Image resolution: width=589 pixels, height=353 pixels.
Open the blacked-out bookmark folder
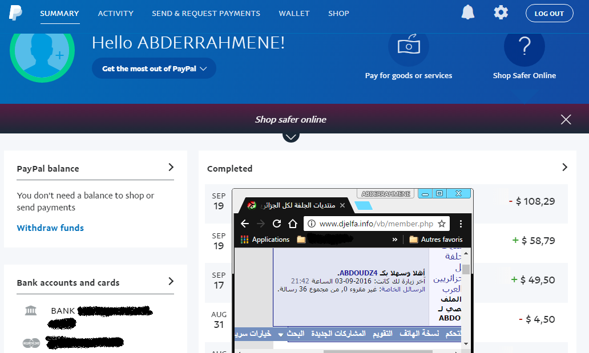point(325,239)
